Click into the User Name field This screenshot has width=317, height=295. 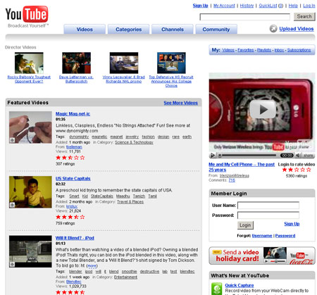[x=268, y=205]
